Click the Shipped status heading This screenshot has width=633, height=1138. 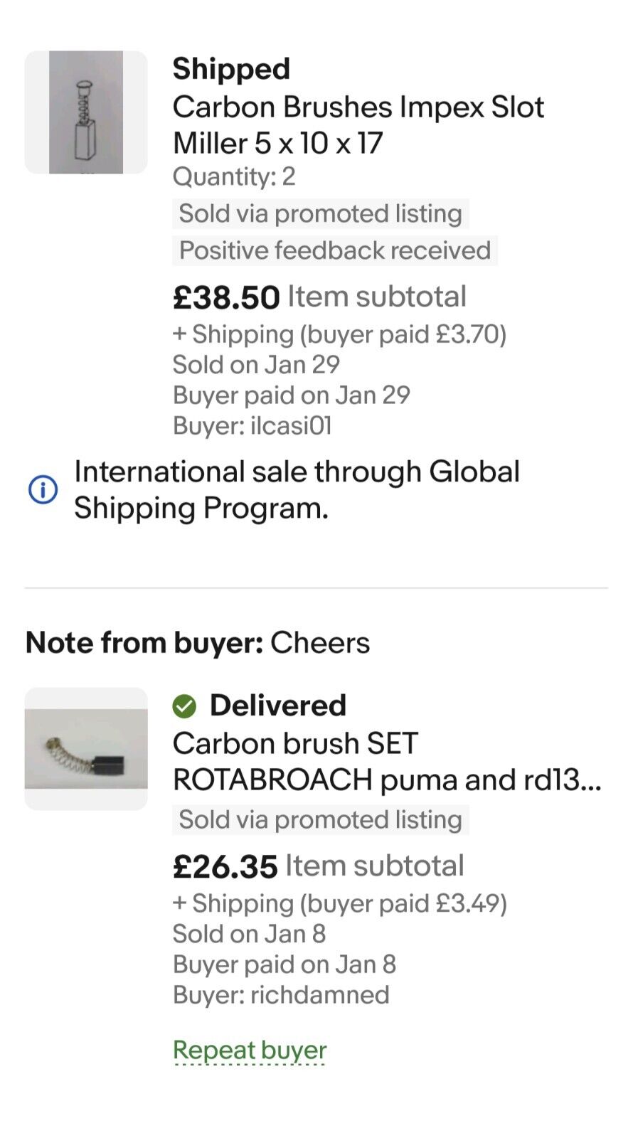231,69
